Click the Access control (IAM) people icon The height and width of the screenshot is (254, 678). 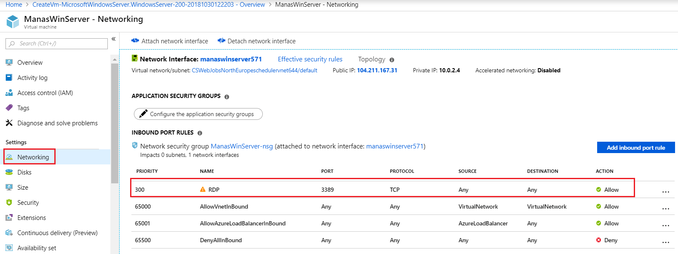point(9,93)
